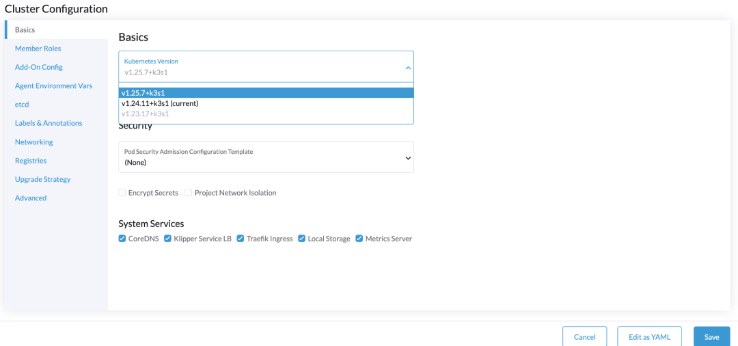Enable the Encrypt Secrets checkbox
Image resolution: width=738 pixels, height=346 pixels.
pos(122,193)
